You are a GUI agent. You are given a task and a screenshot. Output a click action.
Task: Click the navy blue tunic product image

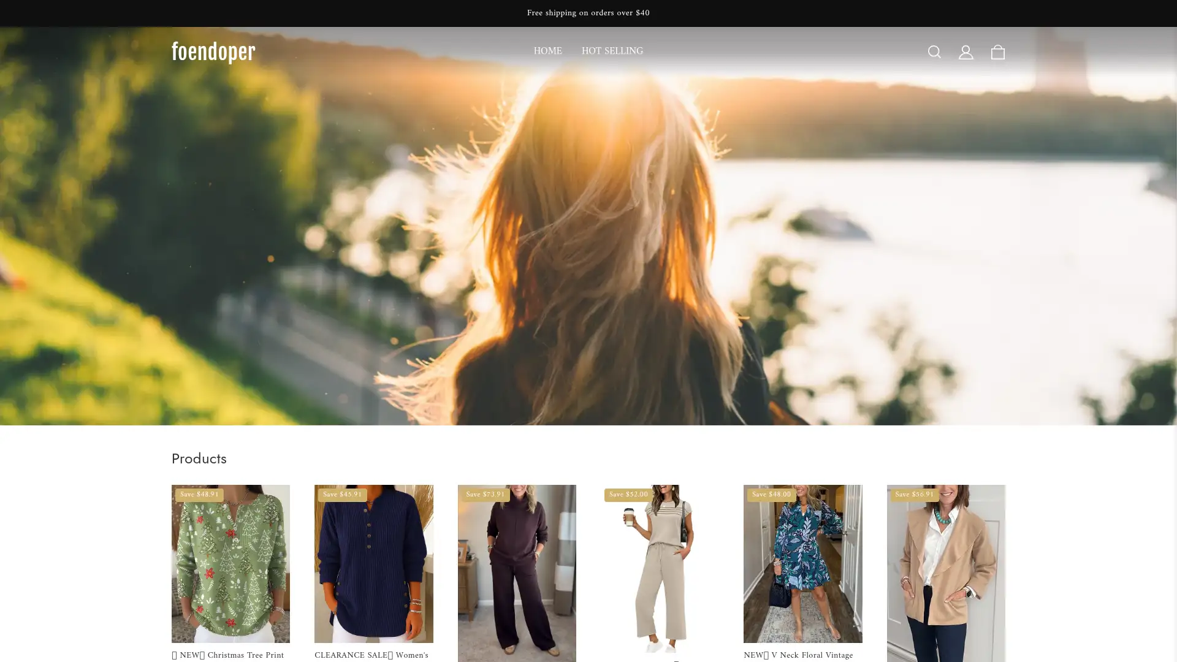(x=373, y=563)
